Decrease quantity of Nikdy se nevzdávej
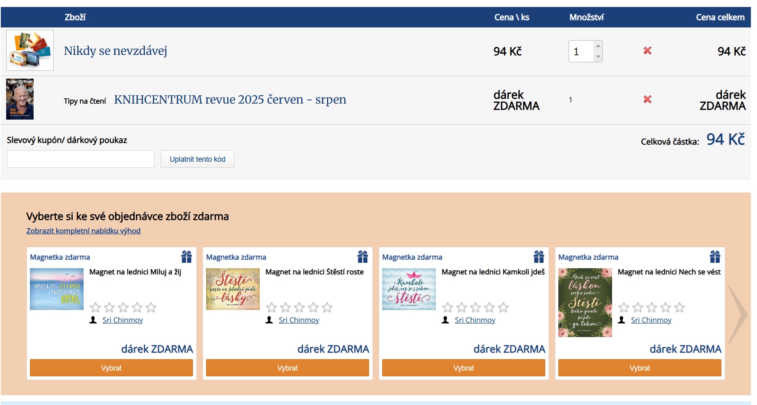Image resolution: width=757 pixels, height=405 pixels. coord(598,57)
